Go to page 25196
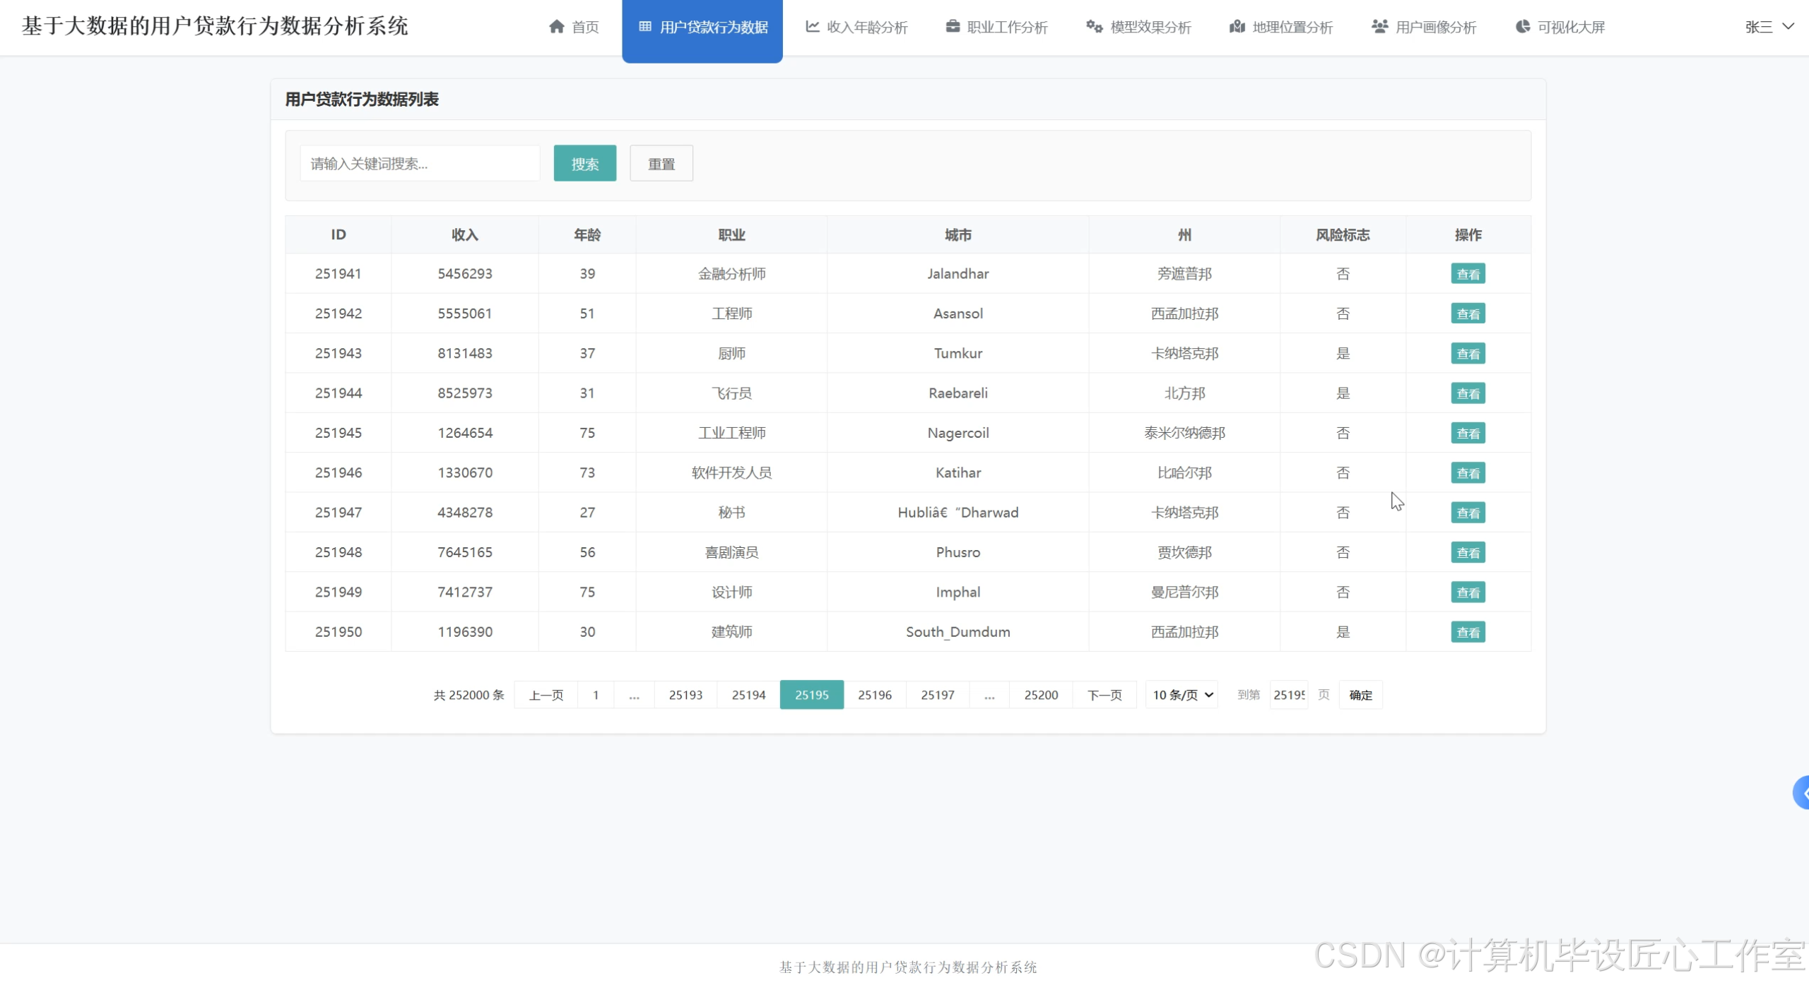This screenshot has width=1809, height=985. [x=875, y=695]
